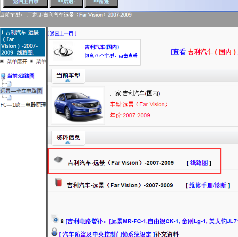
Task: Open 吉利汽车(国内) brand link
Action: click(102, 47)
